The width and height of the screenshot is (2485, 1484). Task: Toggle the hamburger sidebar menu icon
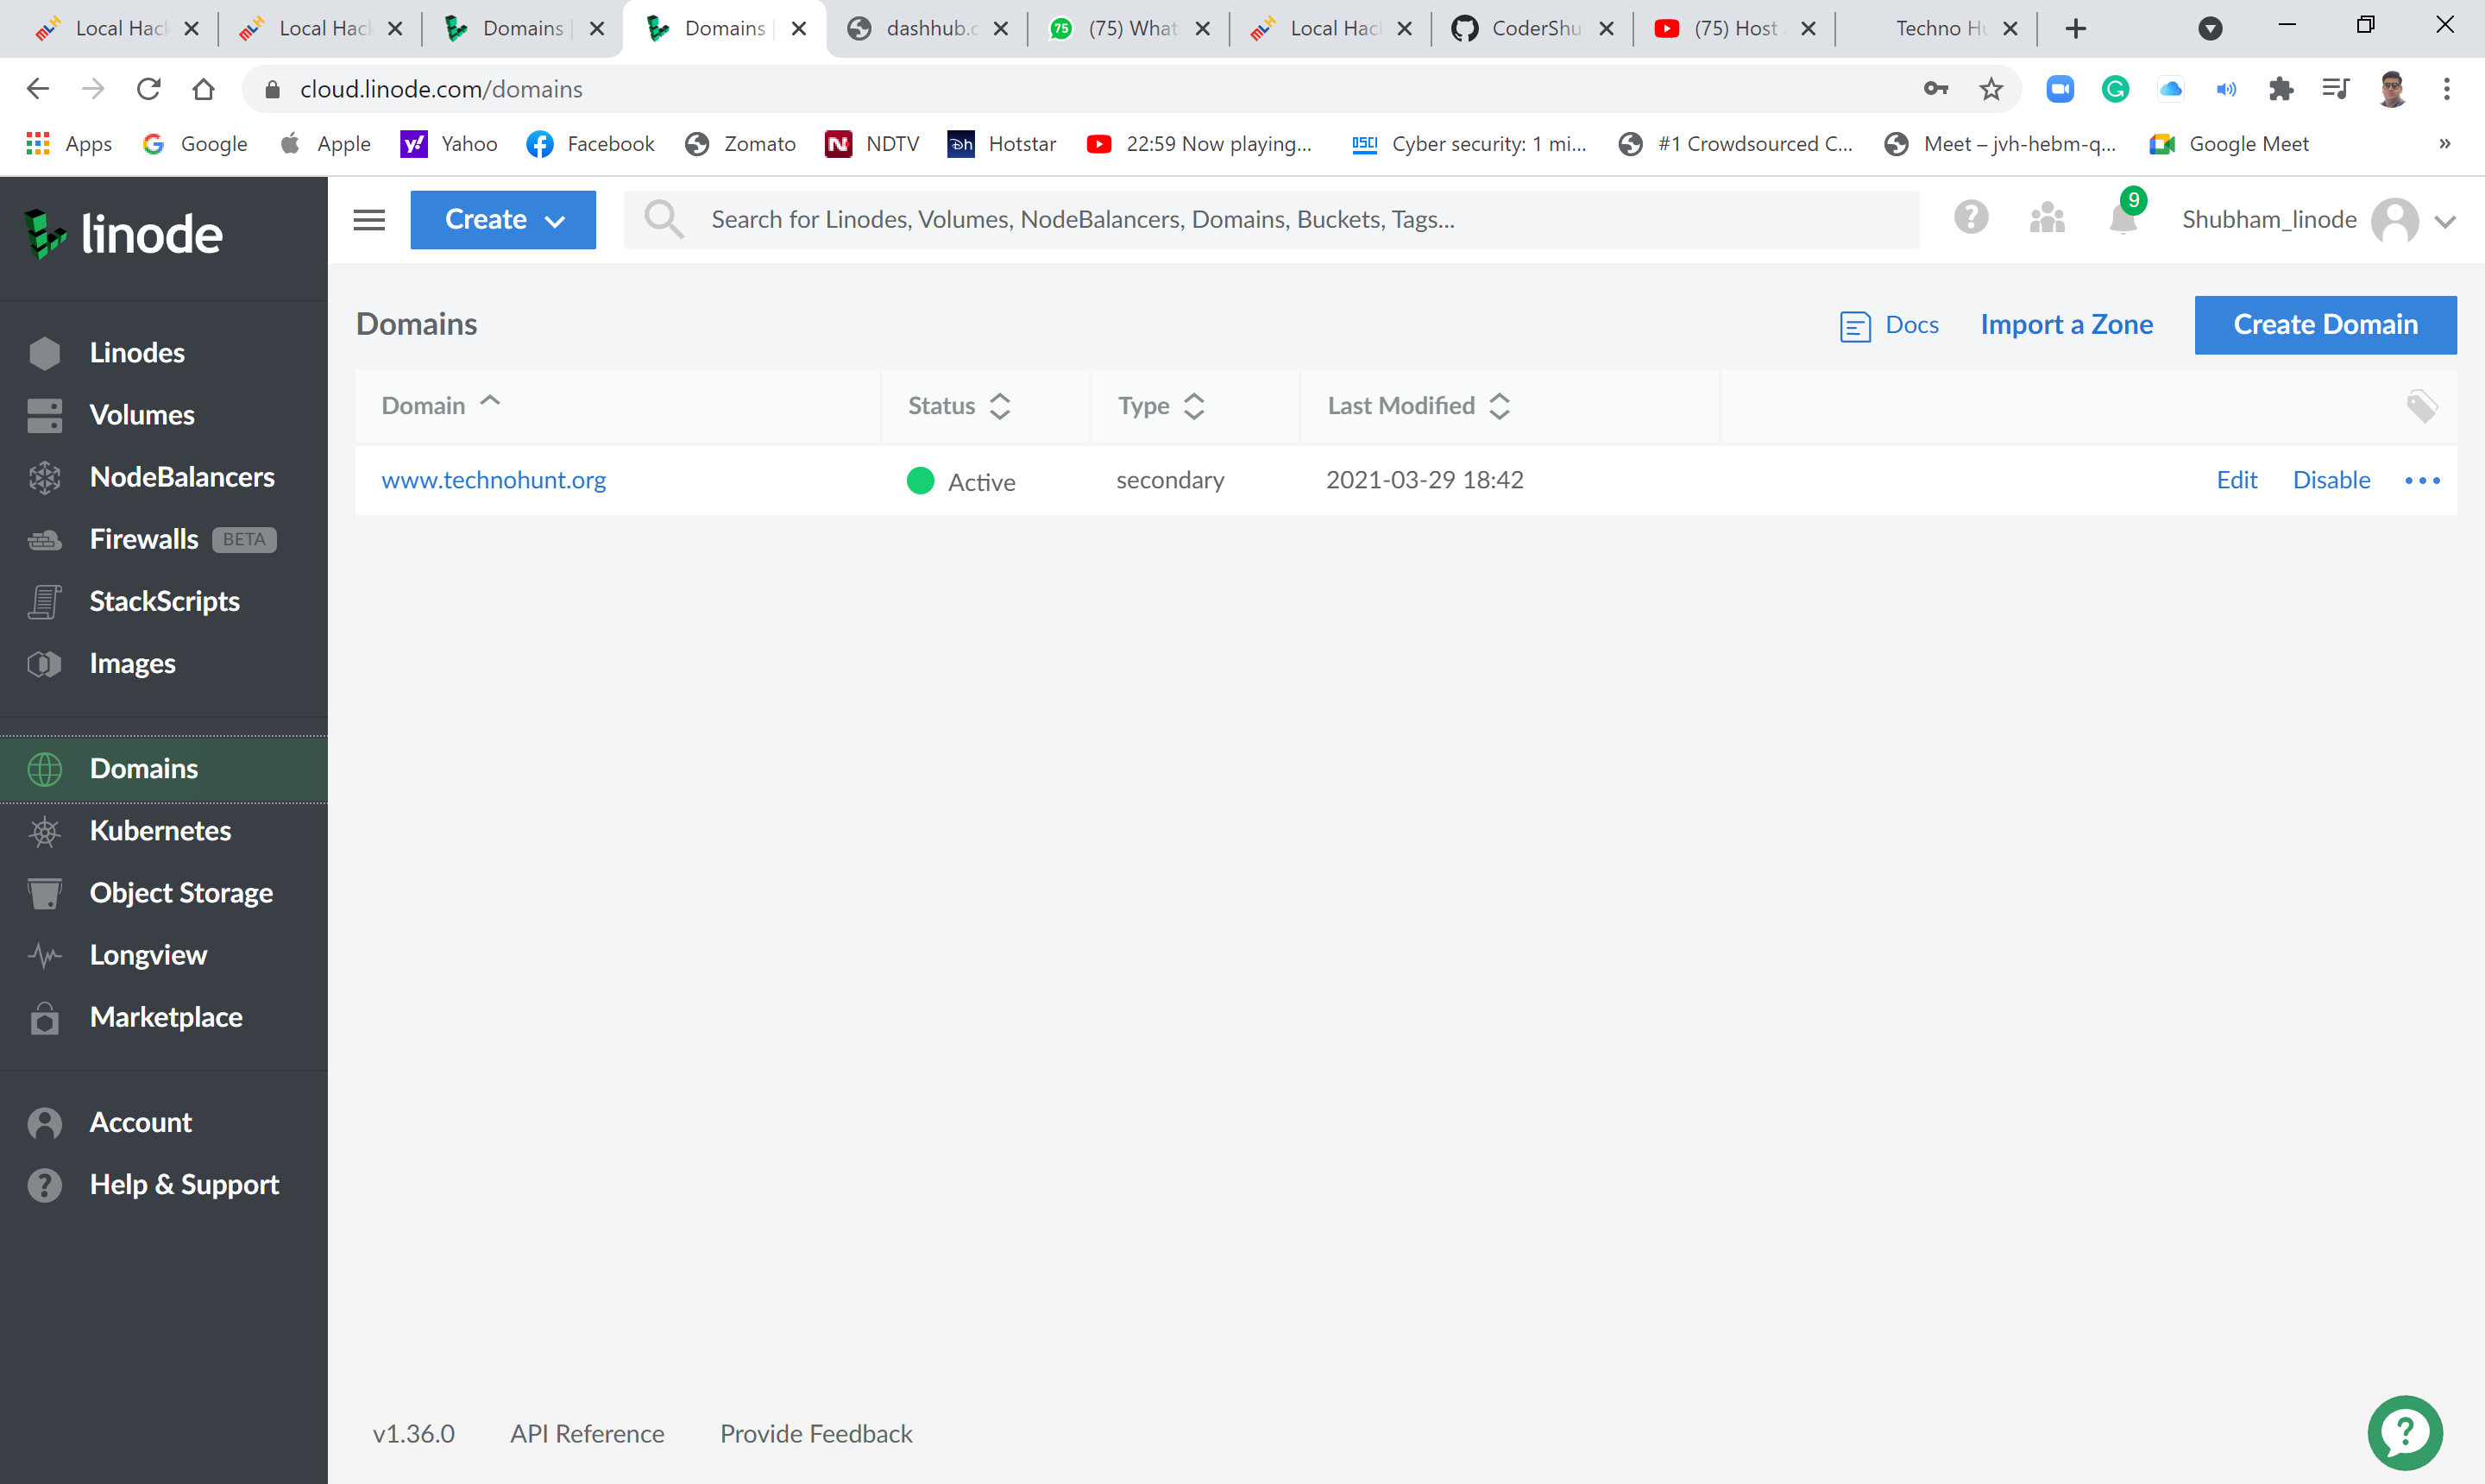369,220
